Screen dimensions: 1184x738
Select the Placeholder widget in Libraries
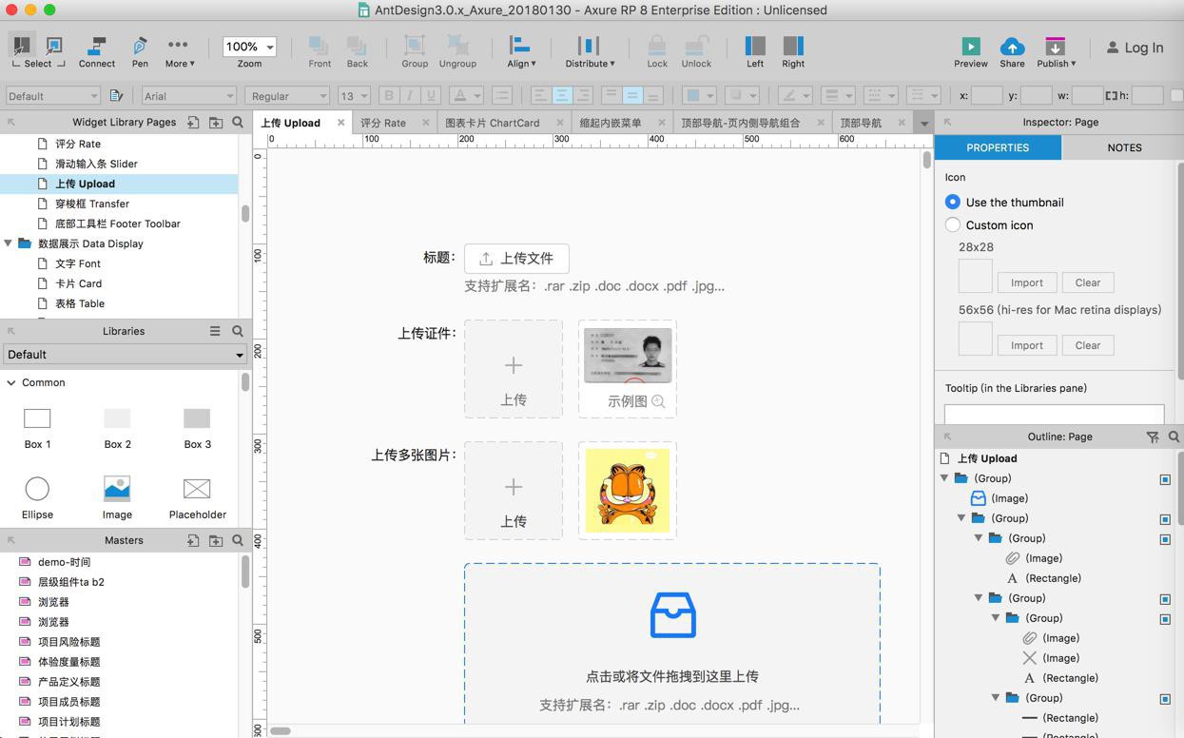(x=197, y=496)
